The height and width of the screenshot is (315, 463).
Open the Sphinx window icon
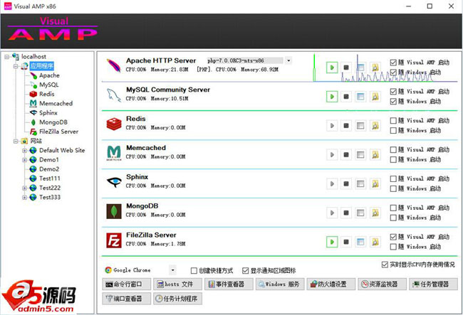click(x=360, y=183)
